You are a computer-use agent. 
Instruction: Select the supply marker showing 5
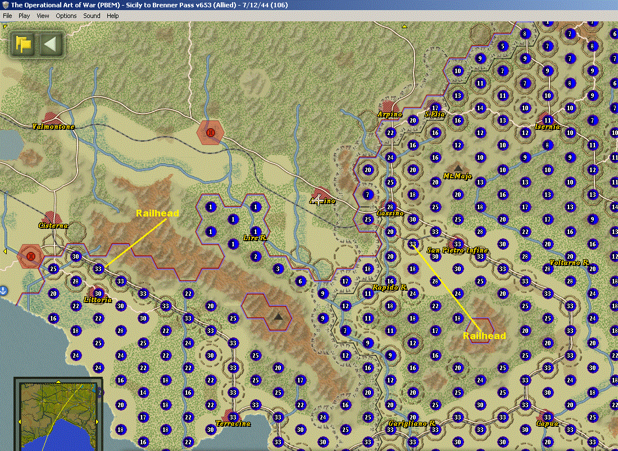point(502,46)
